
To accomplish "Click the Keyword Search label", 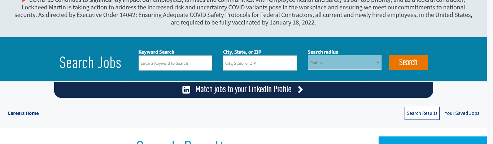I will click(156, 52).
